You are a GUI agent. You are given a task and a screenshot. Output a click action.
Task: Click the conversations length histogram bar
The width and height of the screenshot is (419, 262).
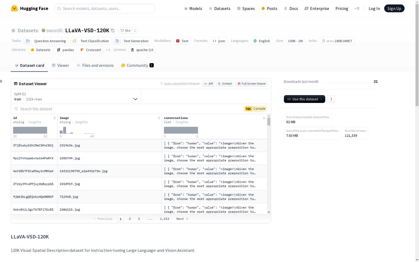pos(181,130)
